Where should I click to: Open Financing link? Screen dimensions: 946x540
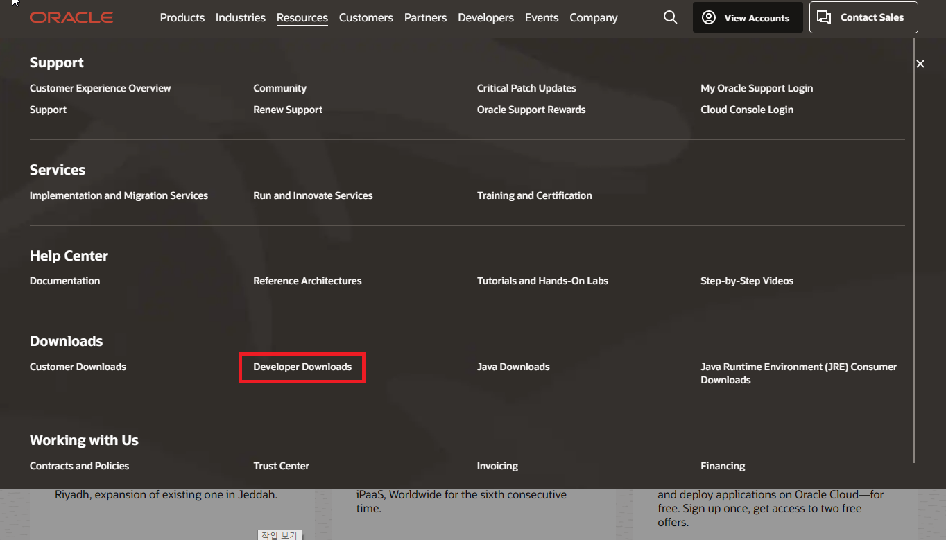point(723,466)
